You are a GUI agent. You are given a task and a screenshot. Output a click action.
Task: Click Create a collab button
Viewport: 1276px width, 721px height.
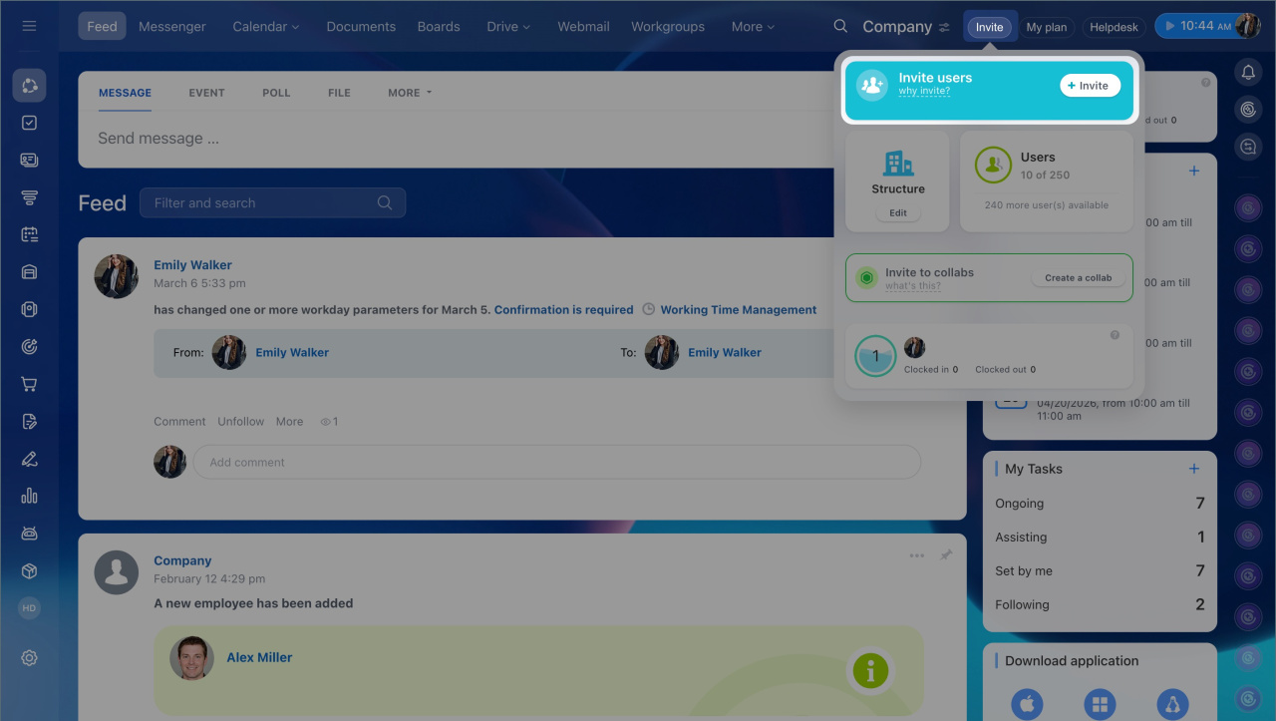click(1078, 278)
